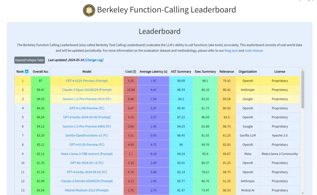Open Gemini-1.5-Pro-Preview-0514 (FC) model link

point(87,99)
